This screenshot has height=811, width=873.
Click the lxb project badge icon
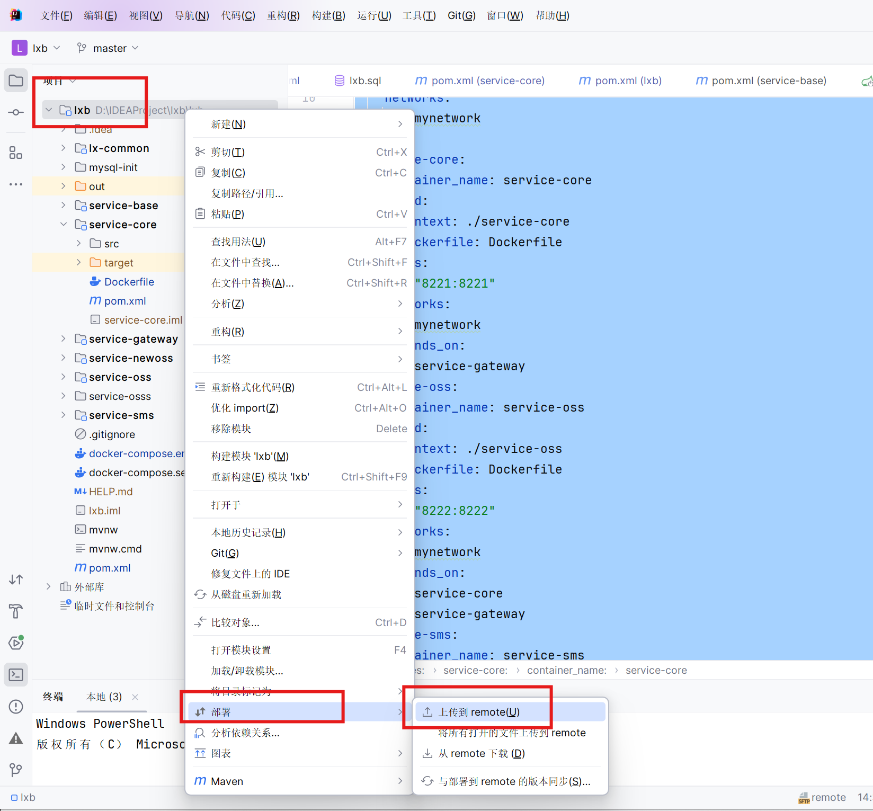point(20,48)
